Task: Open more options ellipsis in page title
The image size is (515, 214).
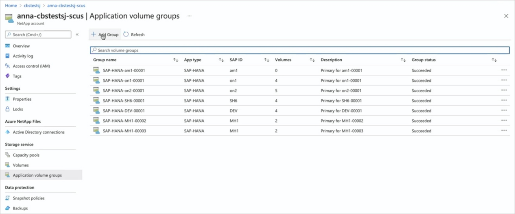Action: [189, 16]
